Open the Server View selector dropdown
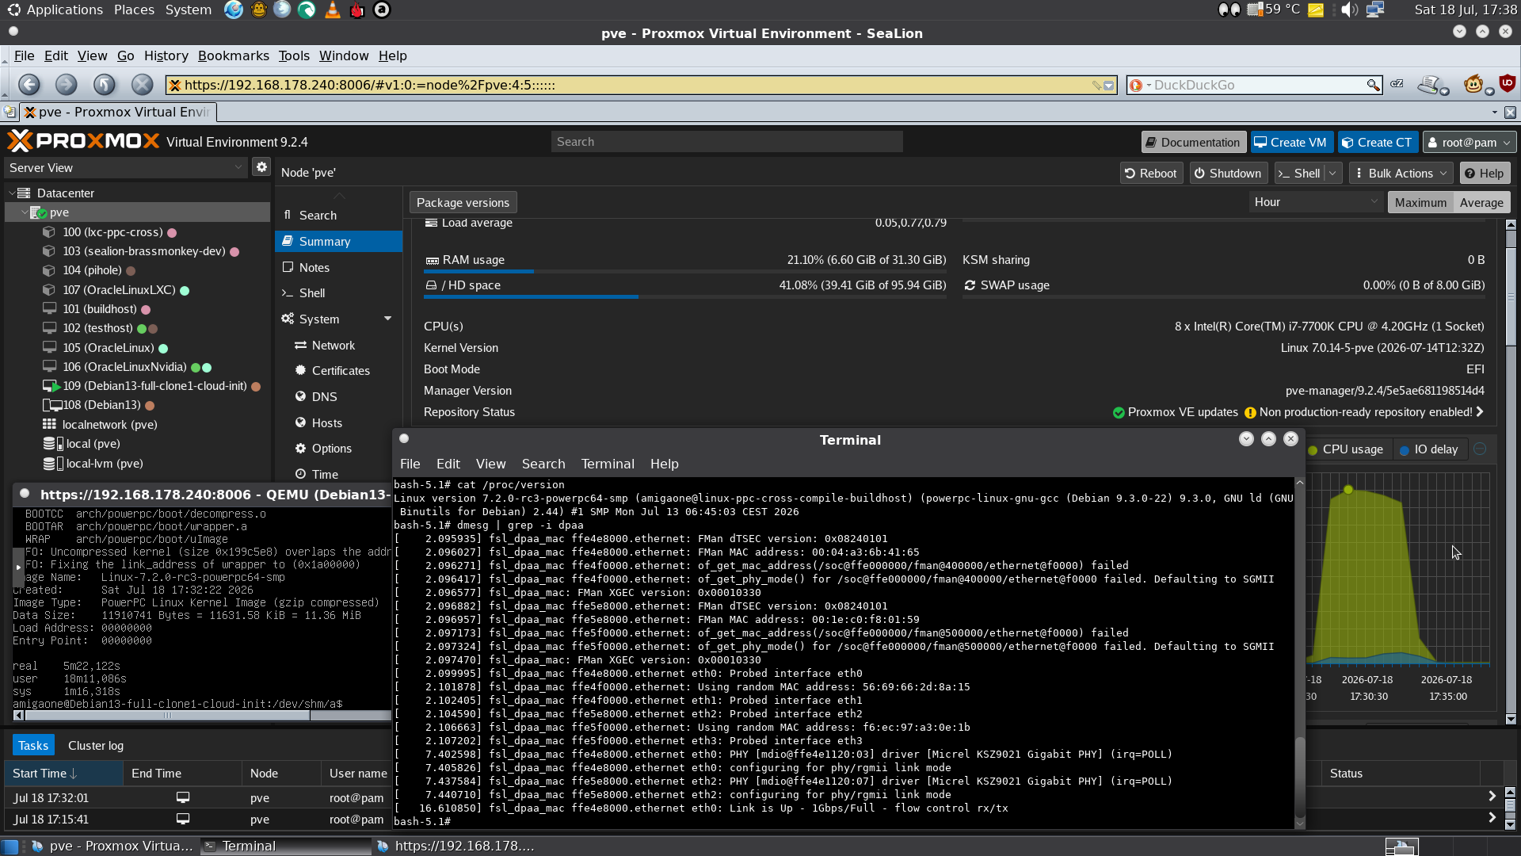The width and height of the screenshot is (1521, 856). (x=126, y=168)
